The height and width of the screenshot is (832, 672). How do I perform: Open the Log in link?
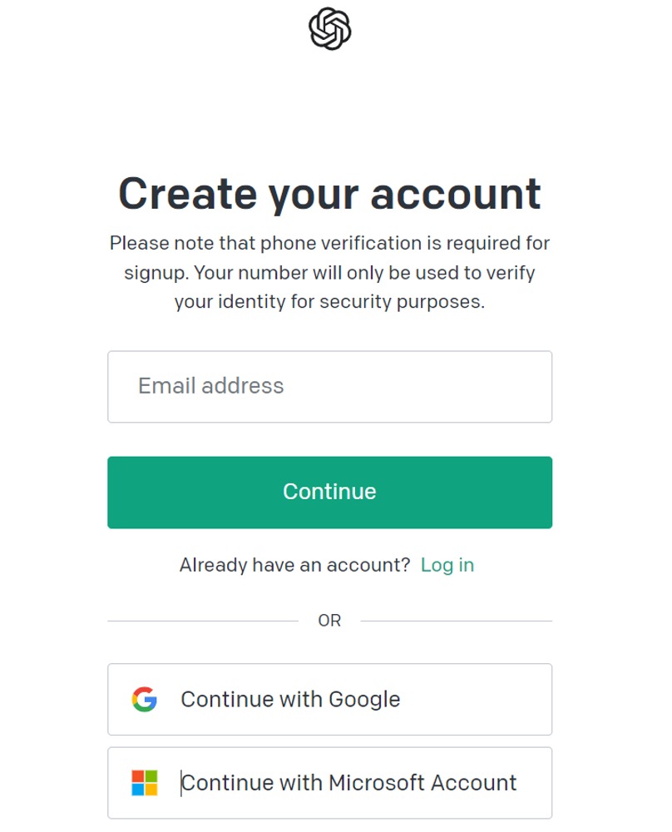pos(447,566)
